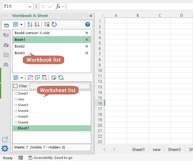The image size is (193, 161).
Task: Click the Accessibility checker icon in status bar
Action: (30, 158)
